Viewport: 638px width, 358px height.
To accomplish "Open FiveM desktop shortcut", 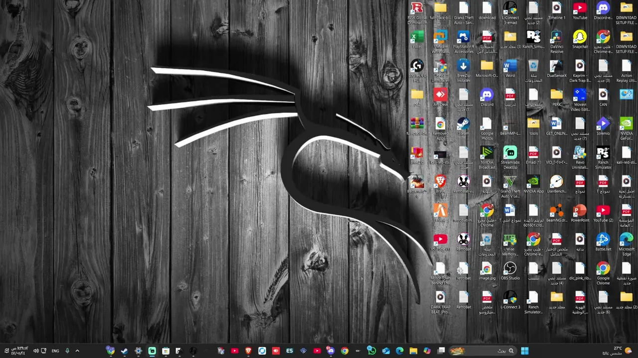I will point(440,213).
